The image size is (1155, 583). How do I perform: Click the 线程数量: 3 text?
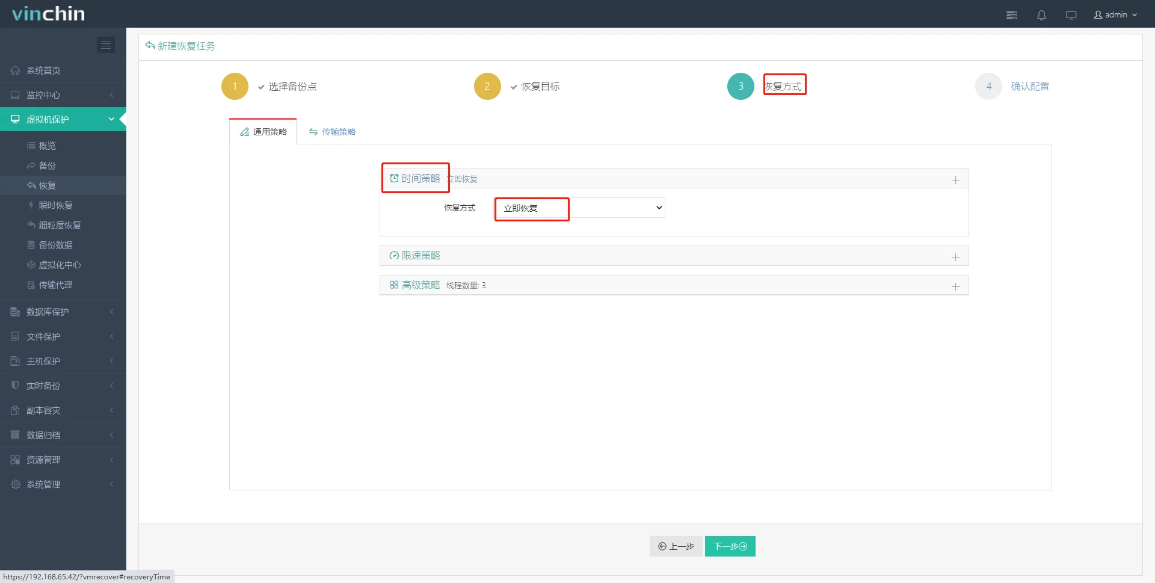point(466,285)
